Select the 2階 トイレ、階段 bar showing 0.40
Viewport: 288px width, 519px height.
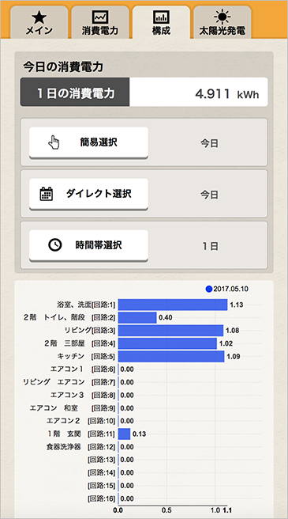click(137, 318)
